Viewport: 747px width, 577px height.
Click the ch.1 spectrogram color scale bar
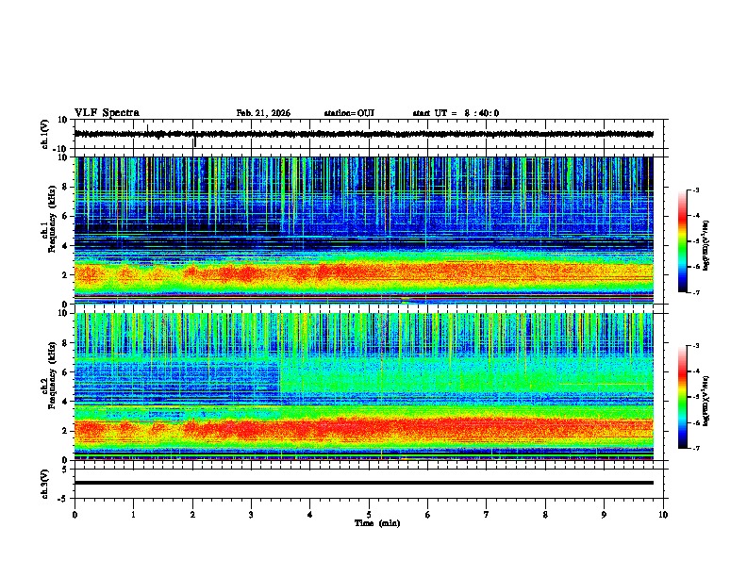pos(683,241)
